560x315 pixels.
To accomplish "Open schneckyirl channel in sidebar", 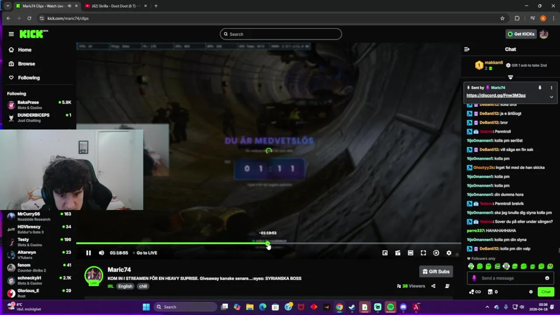I will [x=39, y=280].
